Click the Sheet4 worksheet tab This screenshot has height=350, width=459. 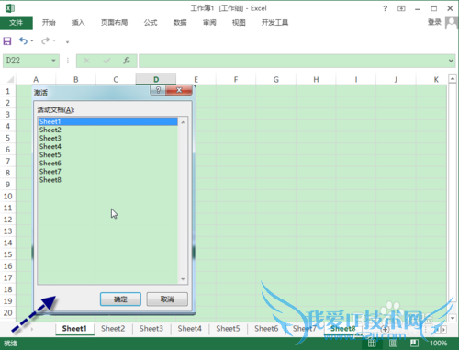coord(190,329)
